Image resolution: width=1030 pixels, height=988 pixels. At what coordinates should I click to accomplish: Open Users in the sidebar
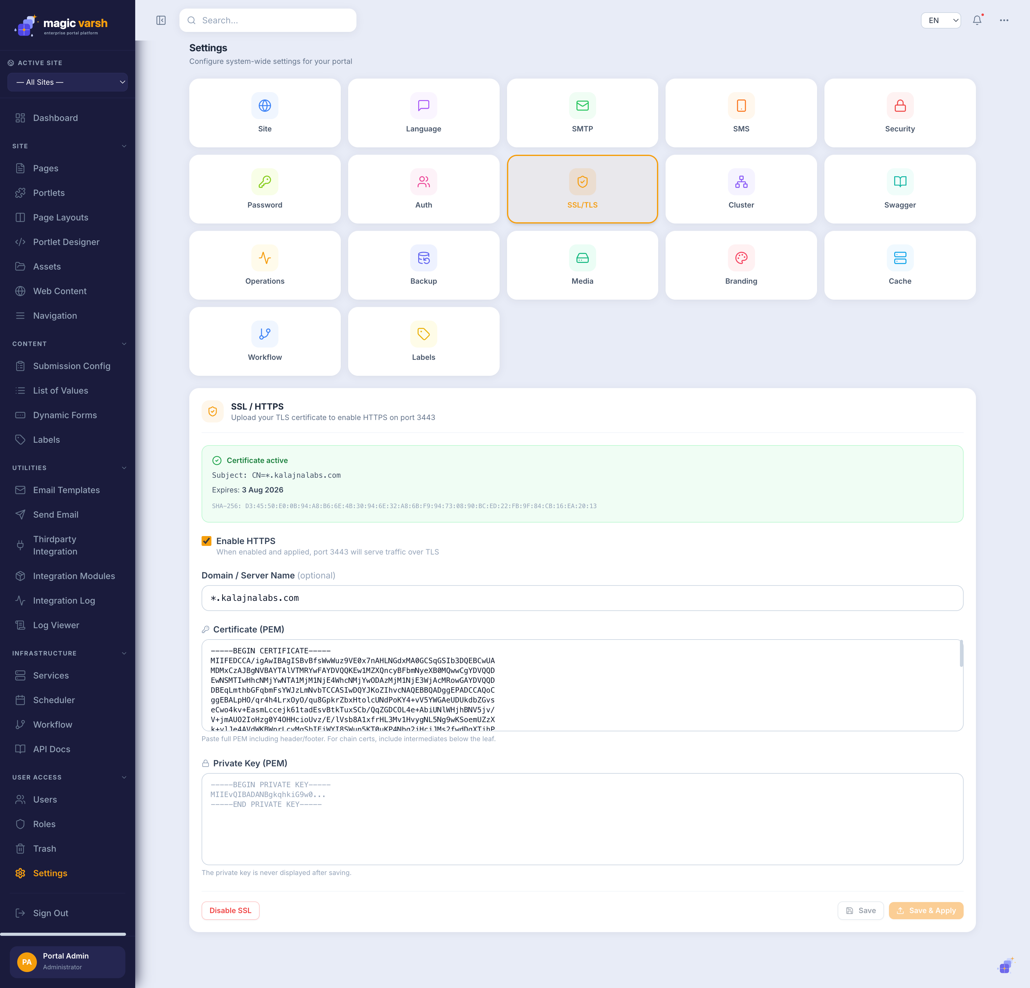click(67, 799)
